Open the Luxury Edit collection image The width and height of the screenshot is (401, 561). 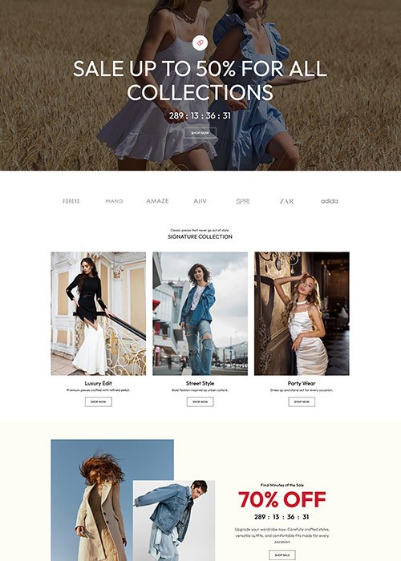pos(99,313)
